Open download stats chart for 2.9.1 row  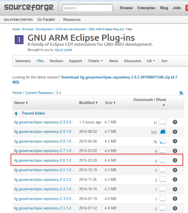click(x=163, y=131)
